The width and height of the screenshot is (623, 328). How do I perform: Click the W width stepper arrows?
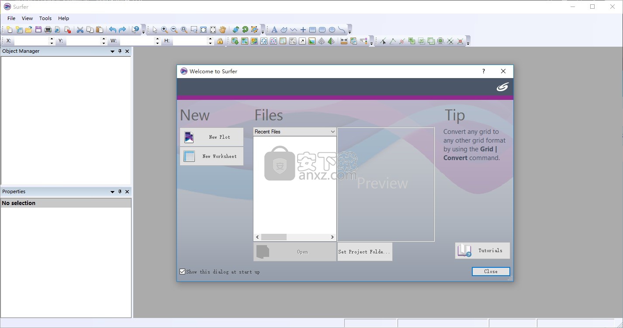157,41
